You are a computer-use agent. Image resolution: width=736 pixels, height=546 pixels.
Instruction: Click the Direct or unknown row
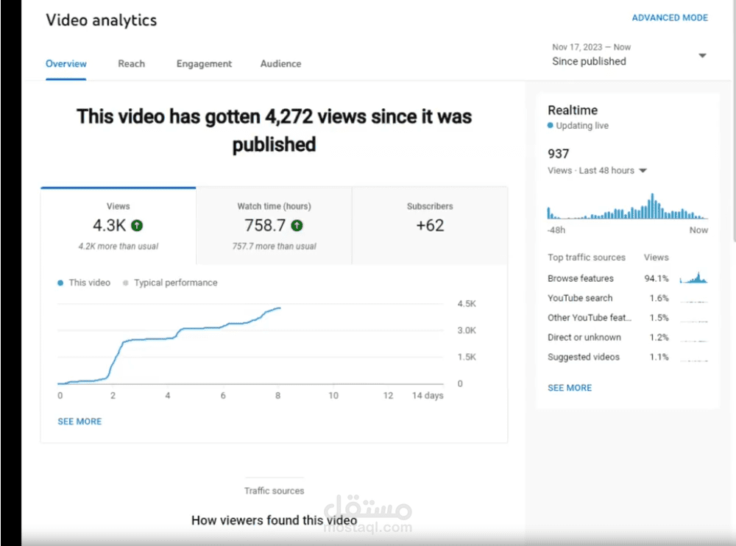[628, 338]
